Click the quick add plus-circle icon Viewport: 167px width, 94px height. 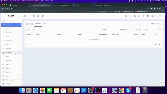130,16
